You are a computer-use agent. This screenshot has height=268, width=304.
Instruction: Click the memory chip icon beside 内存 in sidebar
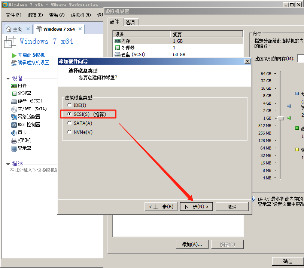tap(14, 86)
